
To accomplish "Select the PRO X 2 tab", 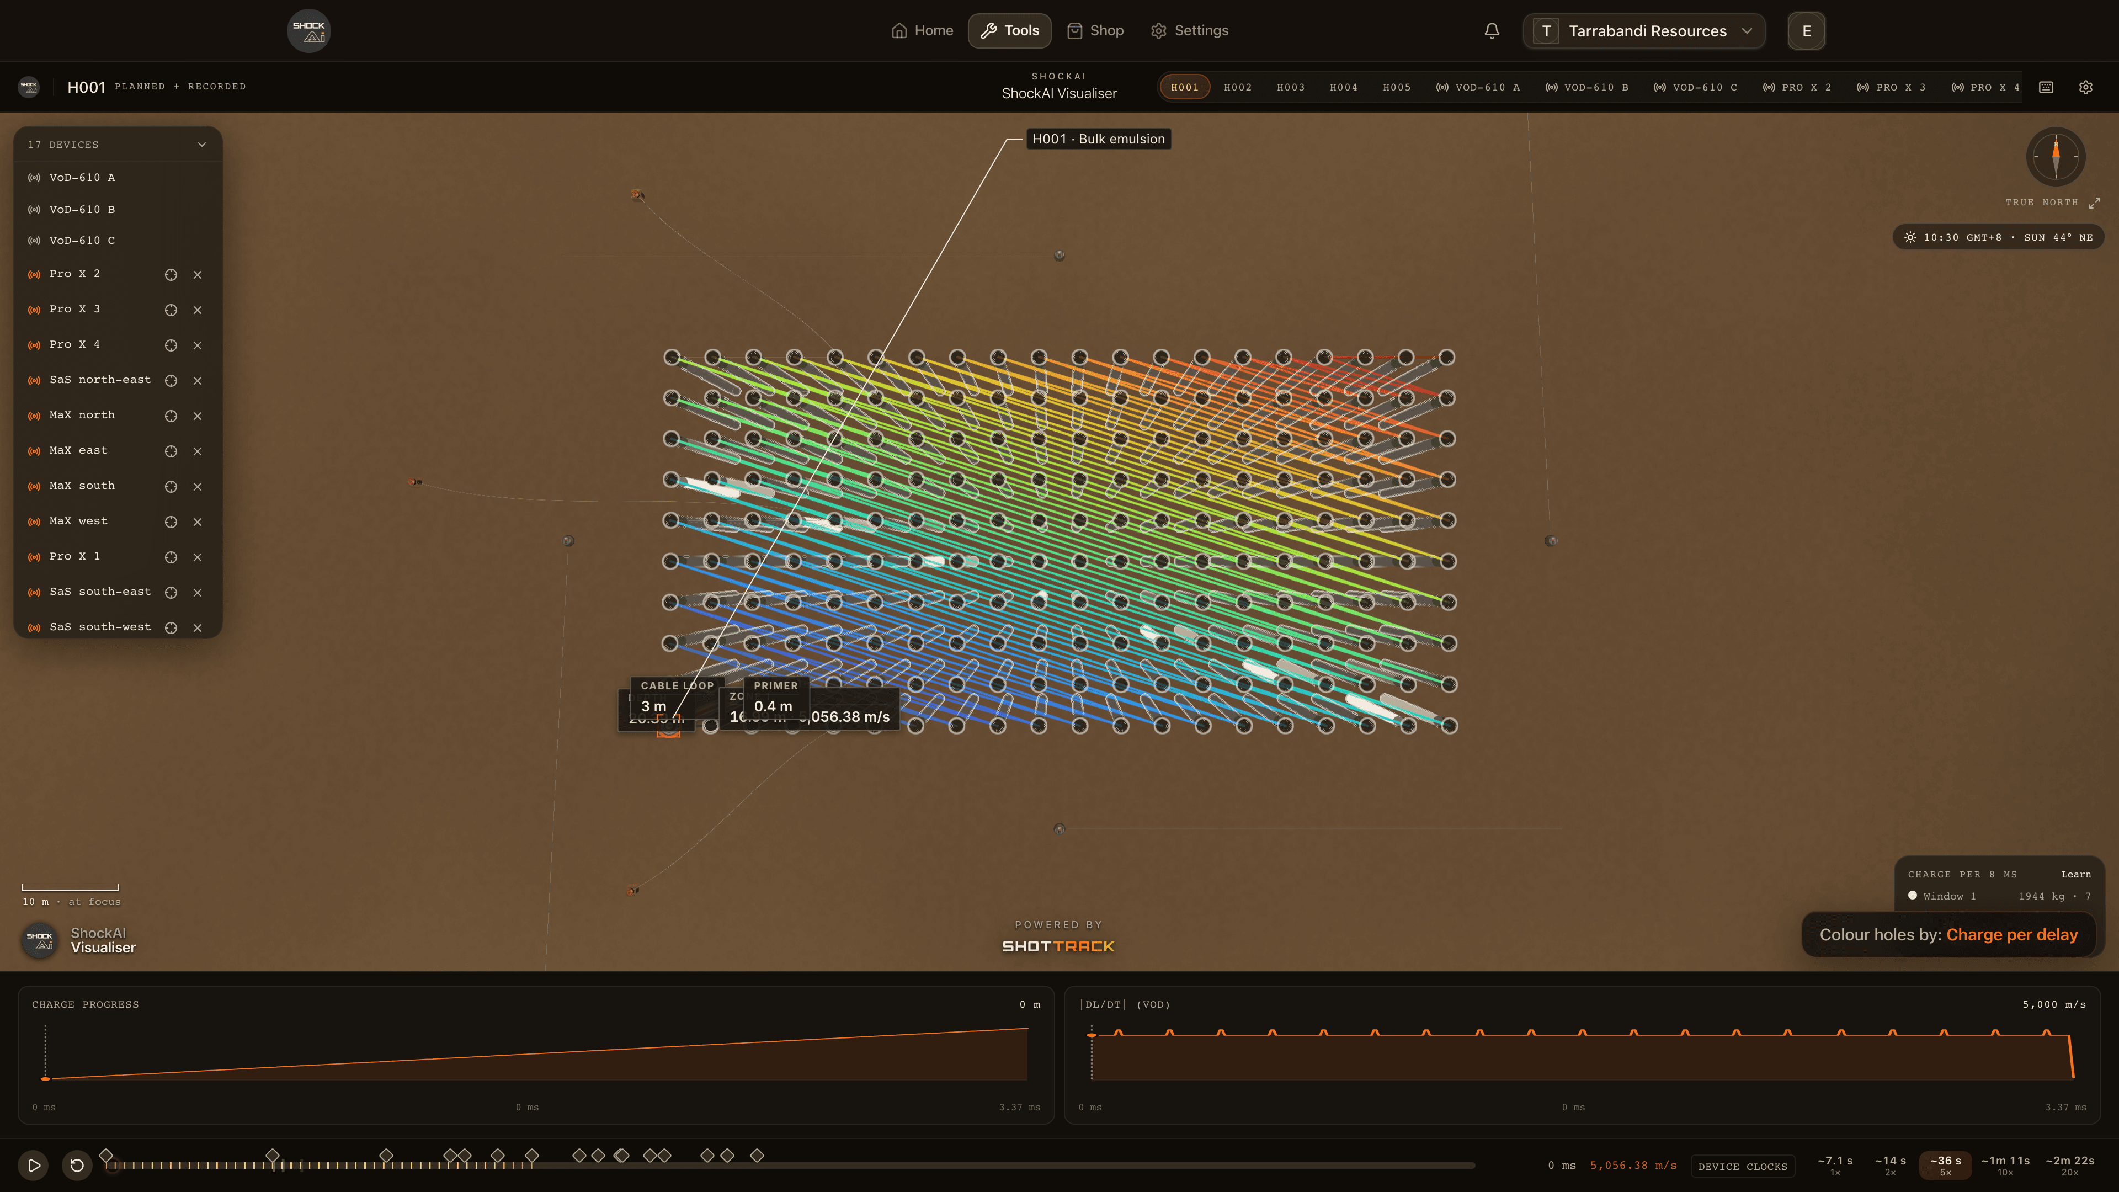I will click(x=1797, y=87).
